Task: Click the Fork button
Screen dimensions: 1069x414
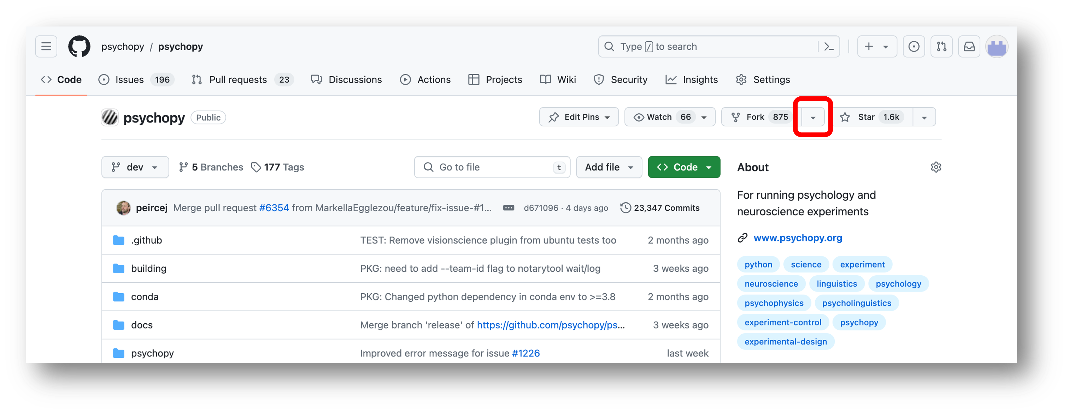Action: click(760, 117)
